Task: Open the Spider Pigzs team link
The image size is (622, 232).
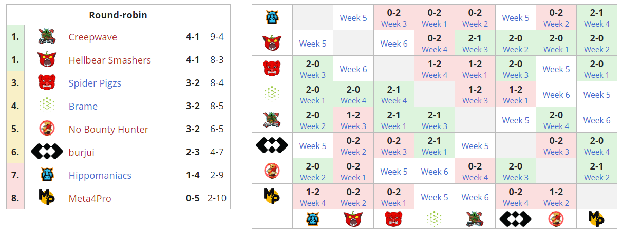Action: [95, 83]
